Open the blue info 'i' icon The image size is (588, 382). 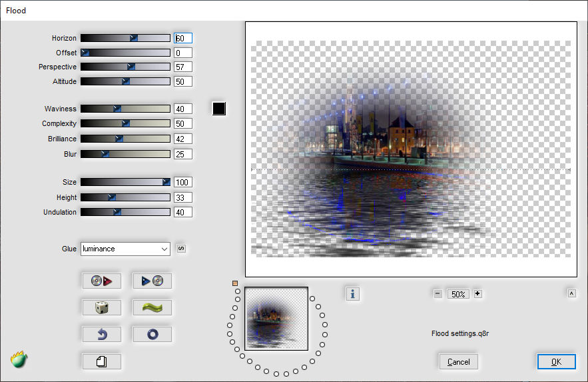[x=352, y=294]
